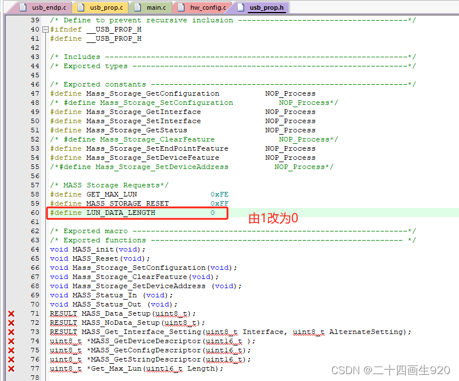Toggle the marker on line 75 red X
Image resolution: width=459 pixels, height=381 pixels.
coord(10,350)
